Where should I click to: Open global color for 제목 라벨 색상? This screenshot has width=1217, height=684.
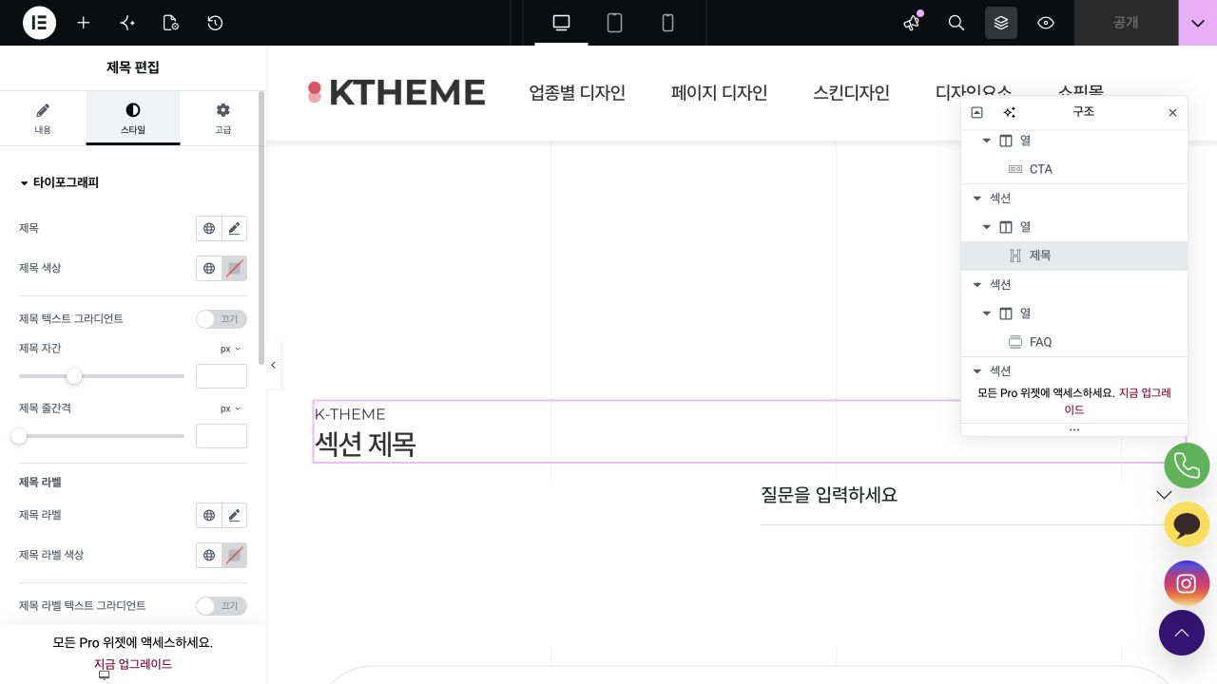pos(209,555)
